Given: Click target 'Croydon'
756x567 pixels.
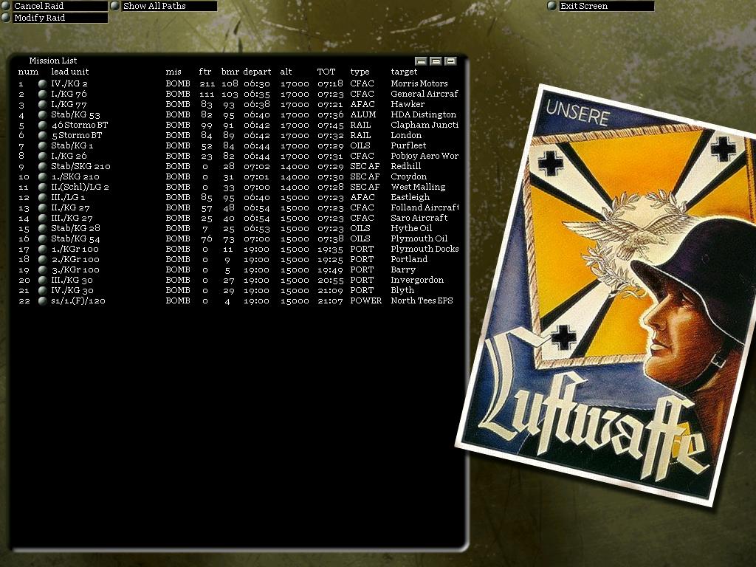Looking at the screenshot, I should (x=408, y=176).
